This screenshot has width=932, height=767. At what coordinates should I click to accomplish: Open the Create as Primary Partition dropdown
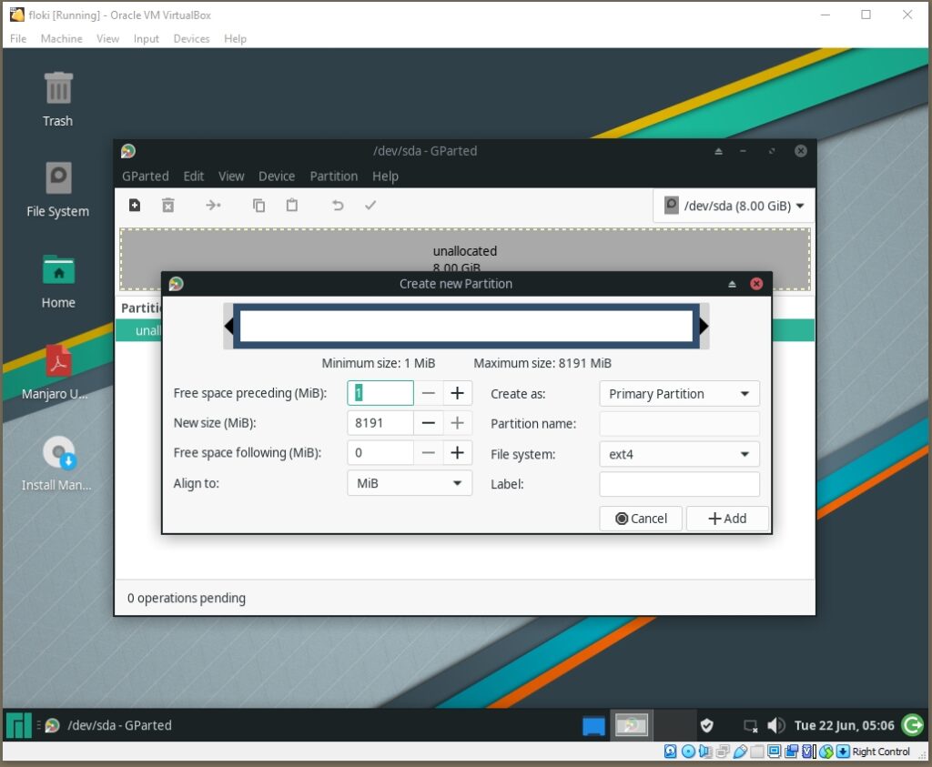pyautogui.click(x=679, y=394)
